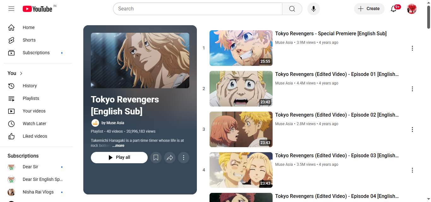The height and width of the screenshot is (202, 431).
Task: Open the by Muse Asia link
Action: click(113, 123)
